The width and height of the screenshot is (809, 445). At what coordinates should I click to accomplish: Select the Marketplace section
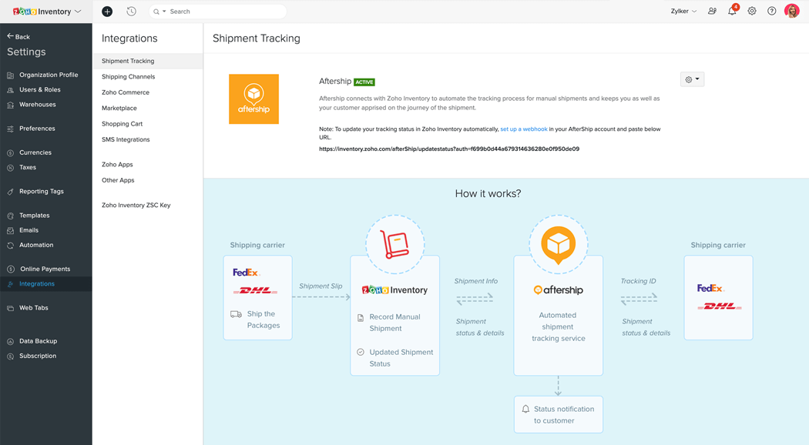(119, 108)
